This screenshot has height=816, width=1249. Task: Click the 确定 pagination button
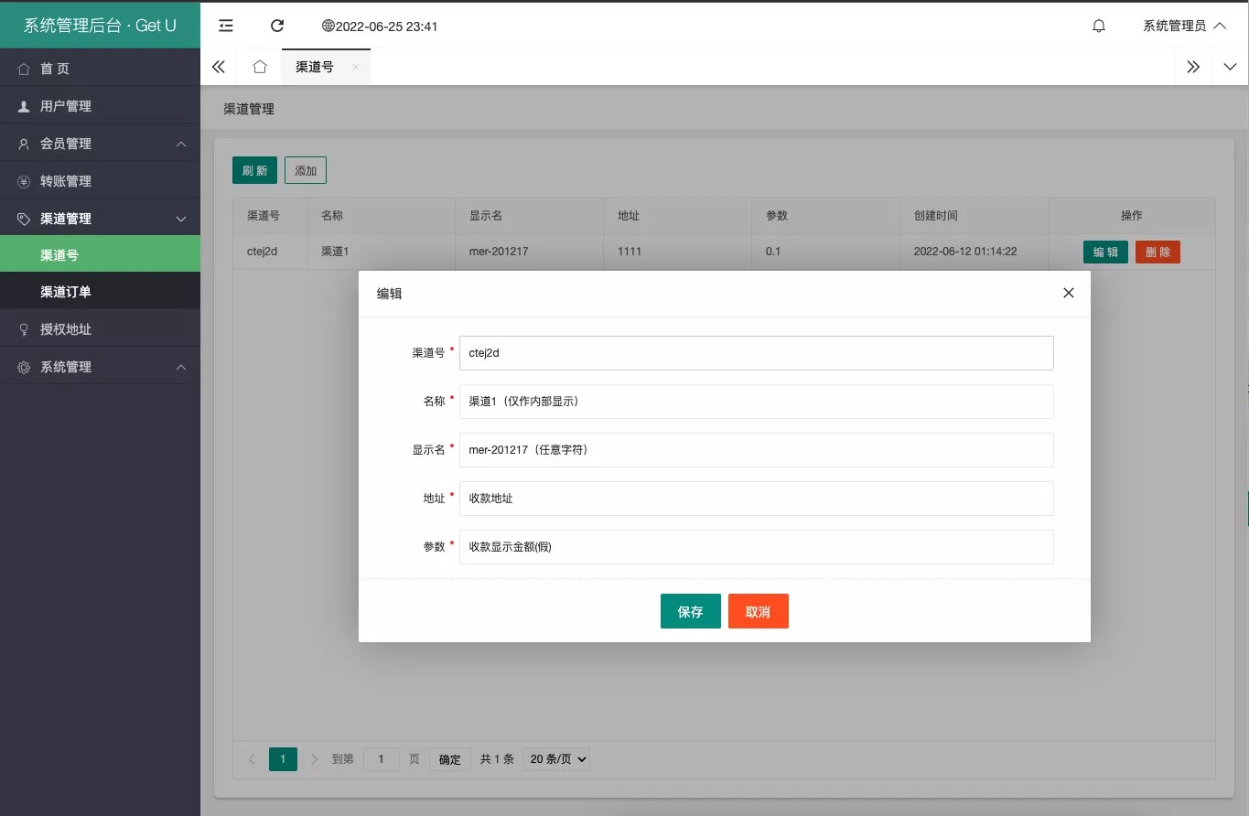pyautogui.click(x=449, y=758)
